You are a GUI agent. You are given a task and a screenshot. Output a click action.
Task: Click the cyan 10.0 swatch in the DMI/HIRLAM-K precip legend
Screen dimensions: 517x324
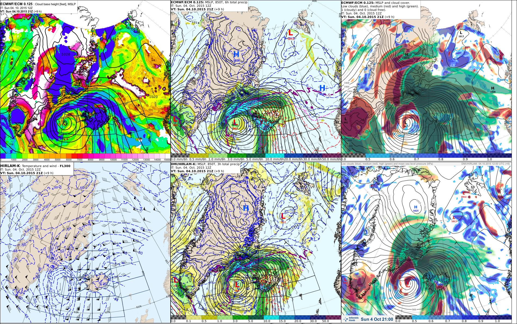click(271, 317)
